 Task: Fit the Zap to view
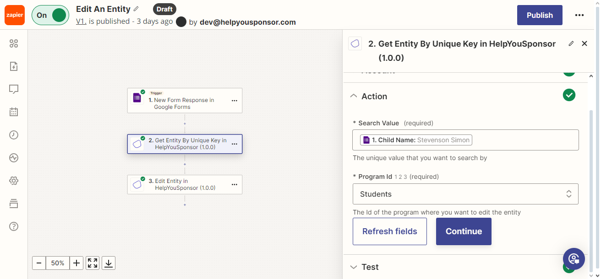point(93,263)
